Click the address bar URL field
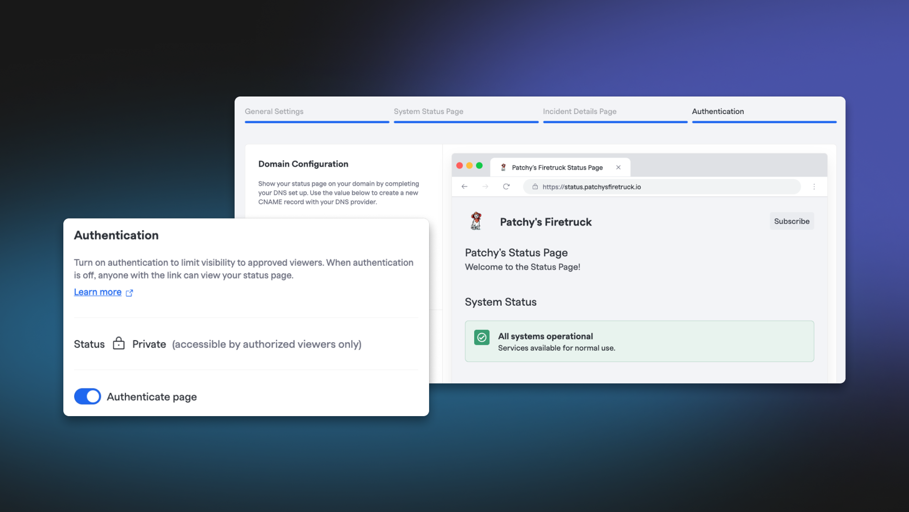This screenshot has width=909, height=512. (x=662, y=187)
